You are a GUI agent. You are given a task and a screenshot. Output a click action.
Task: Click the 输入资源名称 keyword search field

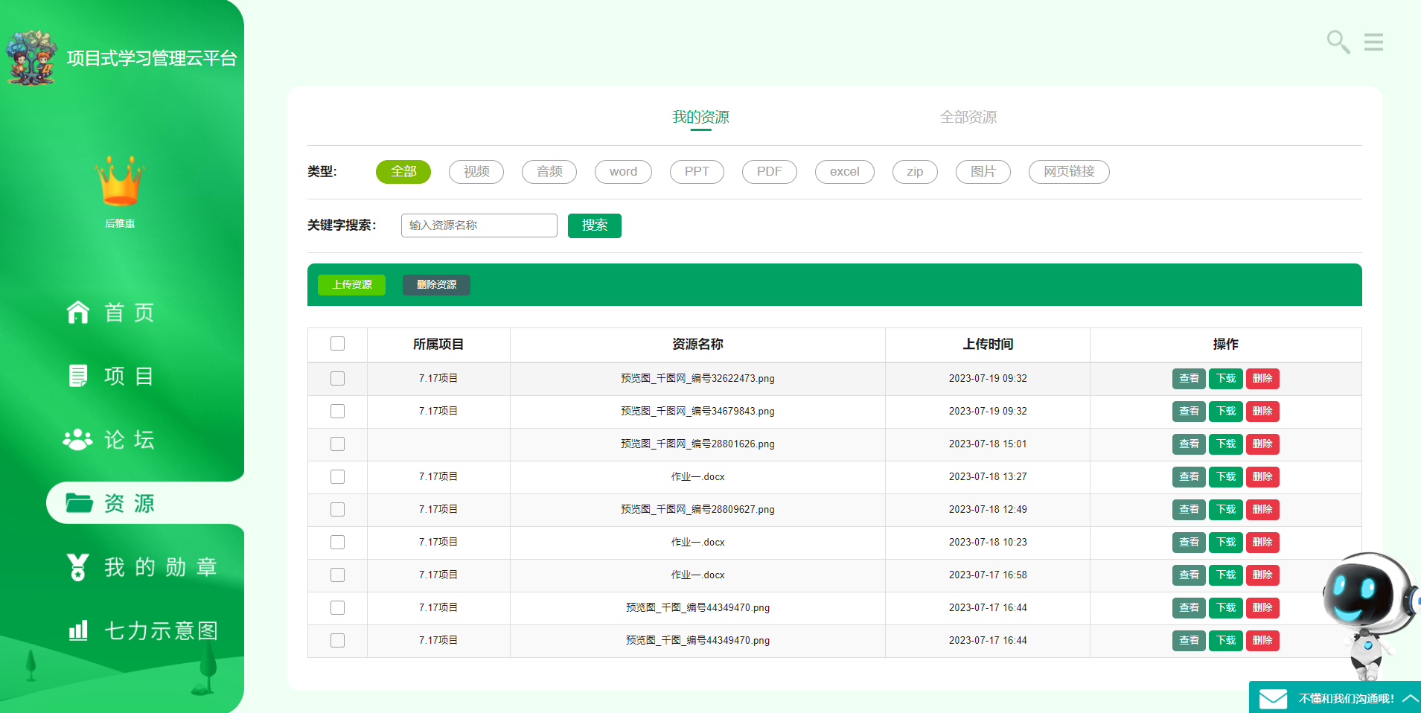click(x=479, y=226)
